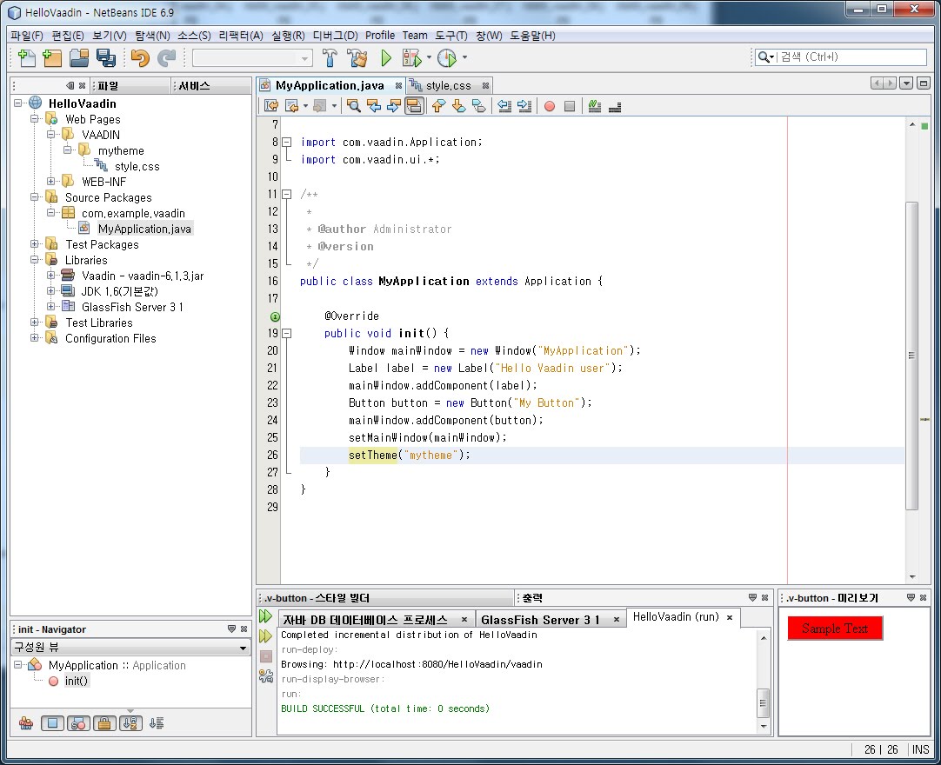Expand Configuration Files node
This screenshot has height=765, width=941.
tap(35, 337)
